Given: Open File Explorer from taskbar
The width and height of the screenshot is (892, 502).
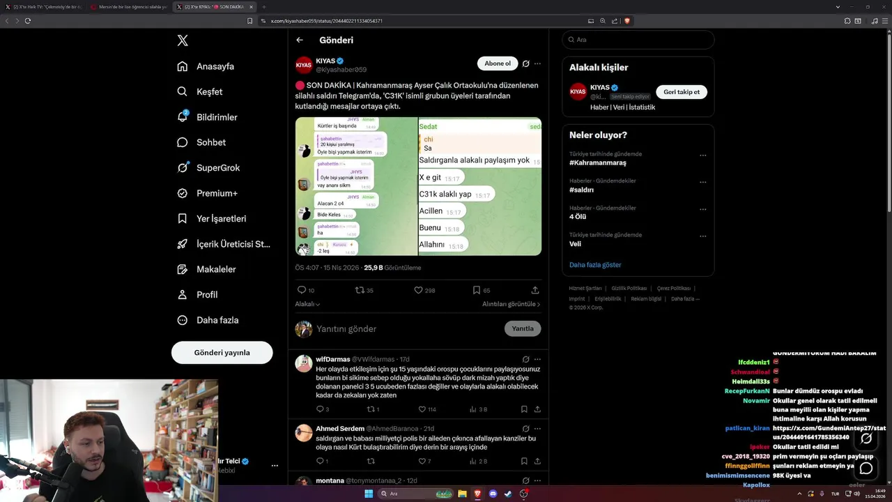Looking at the screenshot, I should click(x=462, y=494).
